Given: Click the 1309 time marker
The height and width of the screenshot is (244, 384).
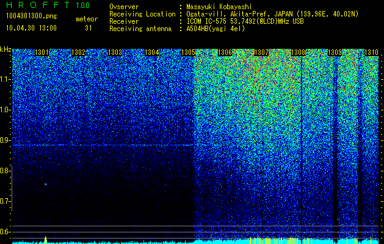Looking at the screenshot, I should tap(335, 52).
